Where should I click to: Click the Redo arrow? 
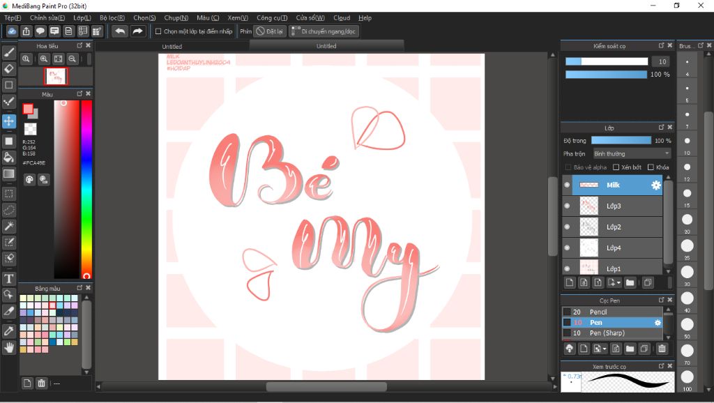pos(137,31)
